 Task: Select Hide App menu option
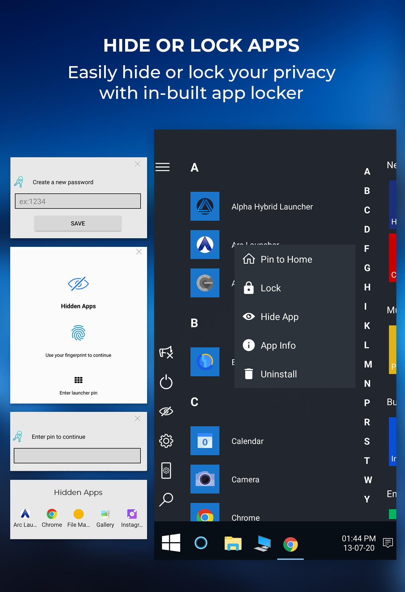coord(279,317)
